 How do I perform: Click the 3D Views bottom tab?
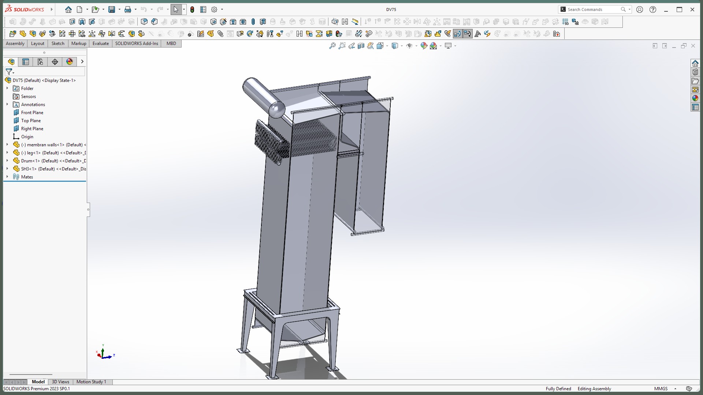(60, 382)
